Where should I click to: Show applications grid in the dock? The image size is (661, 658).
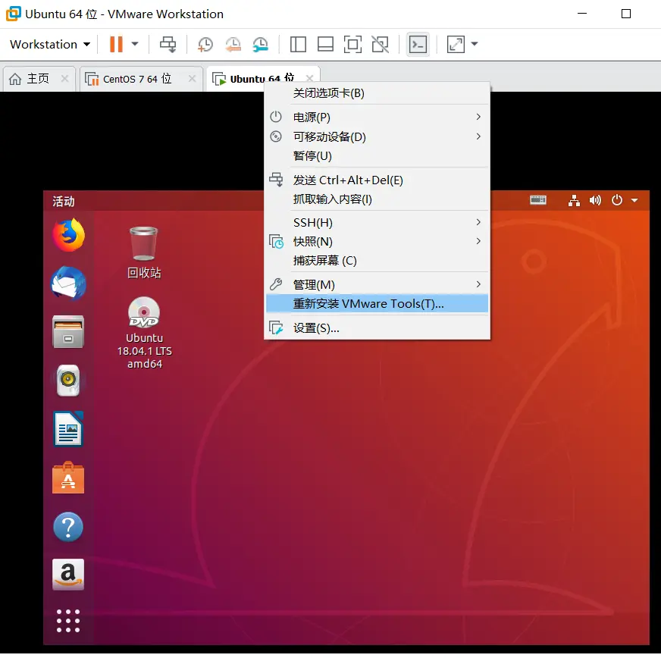click(x=68, y=621)
